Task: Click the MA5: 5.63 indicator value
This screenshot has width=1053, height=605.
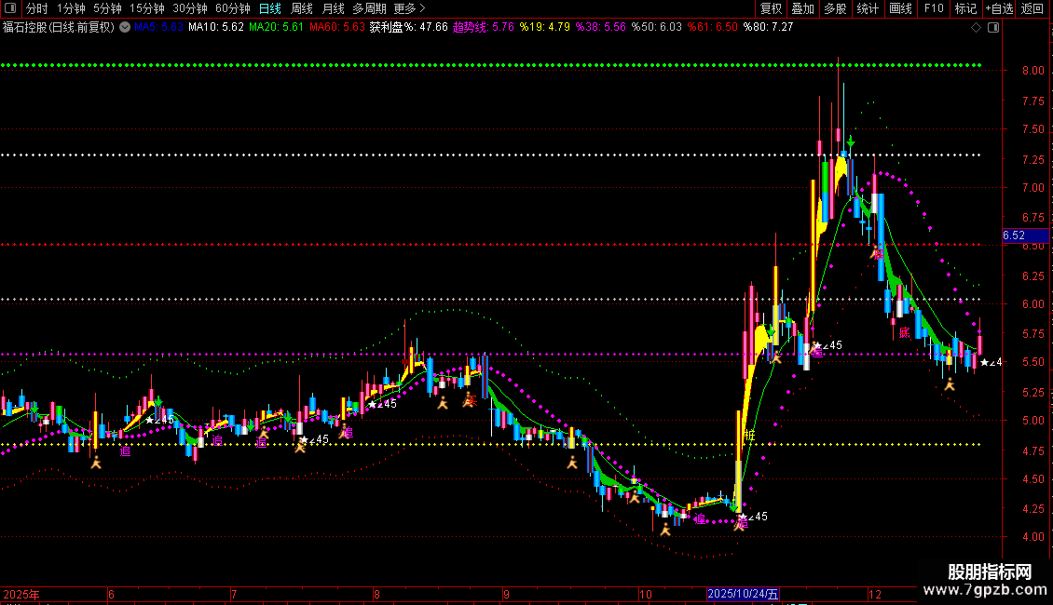Action: pos(158,27)
